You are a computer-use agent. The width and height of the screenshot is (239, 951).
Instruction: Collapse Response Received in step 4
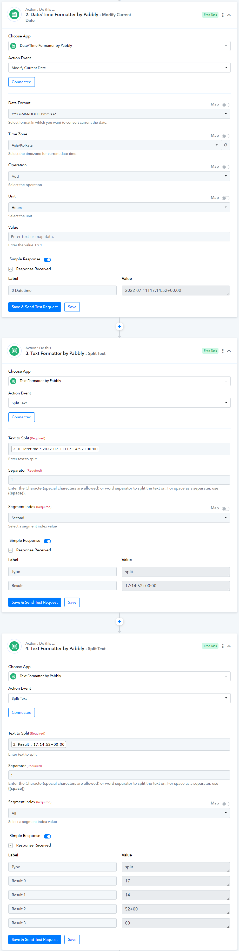(10, 846)
